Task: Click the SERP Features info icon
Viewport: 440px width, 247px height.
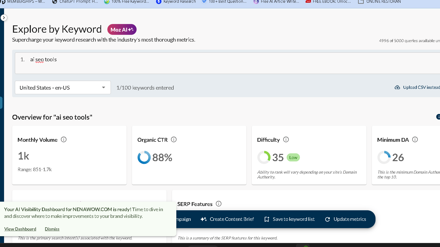Action: click(x=219, y=204)
